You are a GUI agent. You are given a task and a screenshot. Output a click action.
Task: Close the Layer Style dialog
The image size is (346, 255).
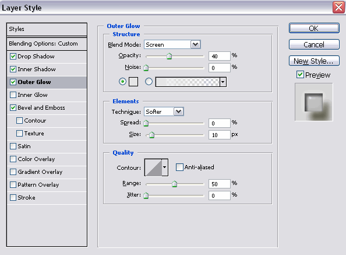point(338,7)
